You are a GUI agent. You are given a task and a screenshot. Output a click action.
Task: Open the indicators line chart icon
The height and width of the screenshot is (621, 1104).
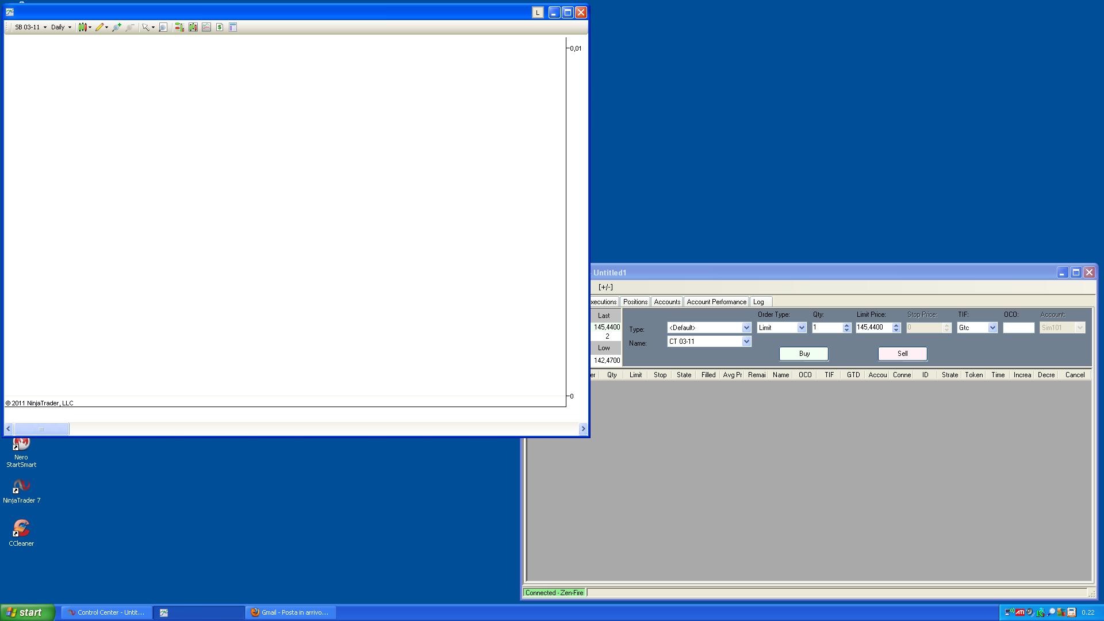pos(206,27)
